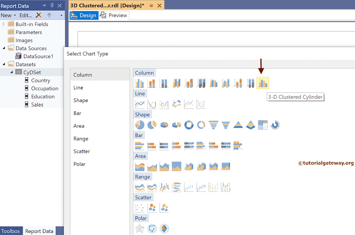Image resolution: width=355 pixels, height=235 pixels.
Task: Select the Exploded Doughnut chart icon
Action: point(201,125)
